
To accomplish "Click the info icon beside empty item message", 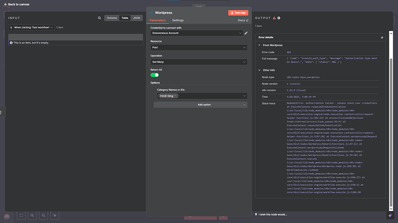I will pos(11,43).
